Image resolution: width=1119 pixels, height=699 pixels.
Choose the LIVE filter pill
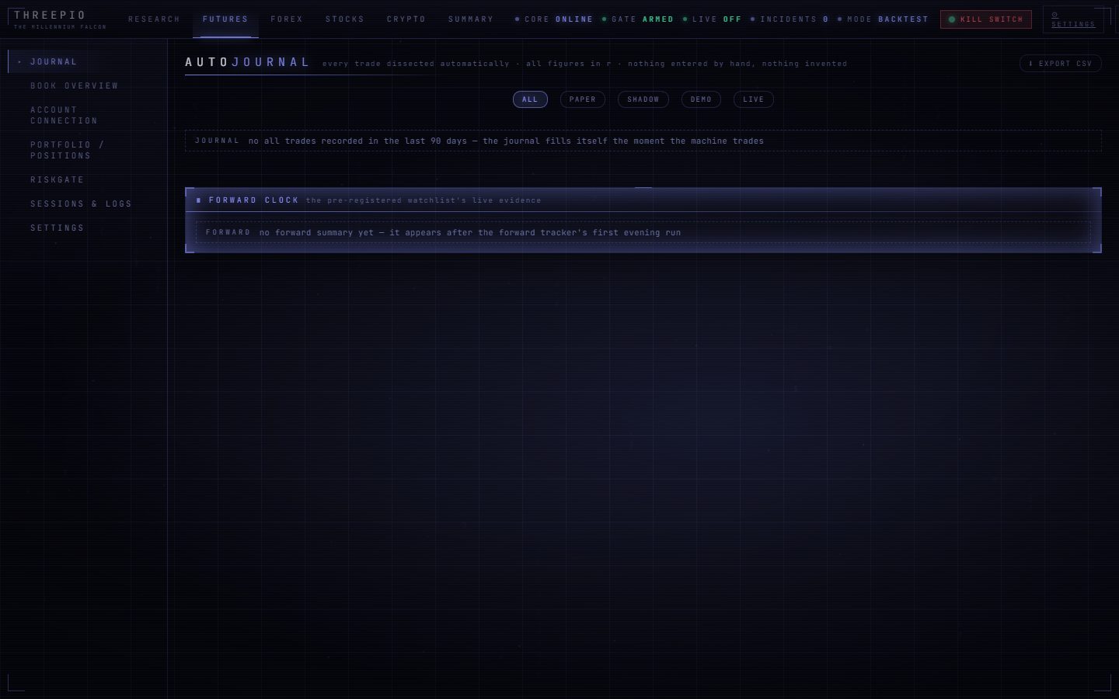point(754,99)
